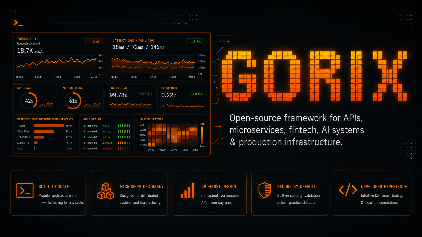
Task: Open the BUILT TO SCALE card title
Action: point(54,187)
